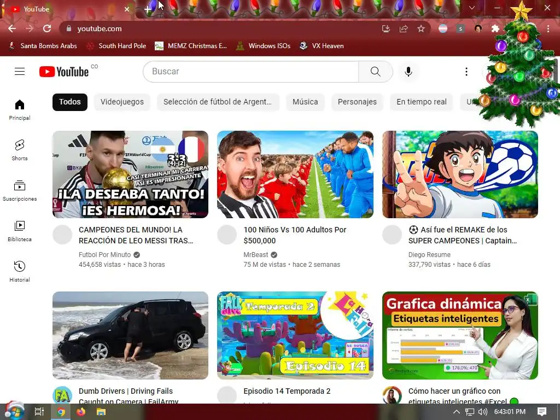Open Futbol Por Minuto channel name

104,255
